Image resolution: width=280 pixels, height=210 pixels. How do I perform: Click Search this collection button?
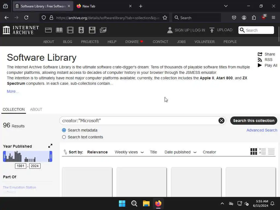coord(253,121)
